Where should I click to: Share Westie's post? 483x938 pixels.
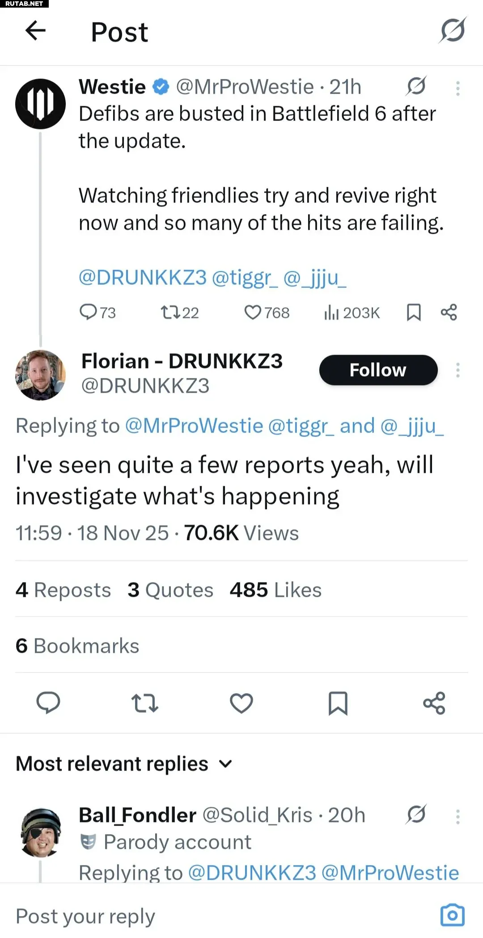click(449, 312)
